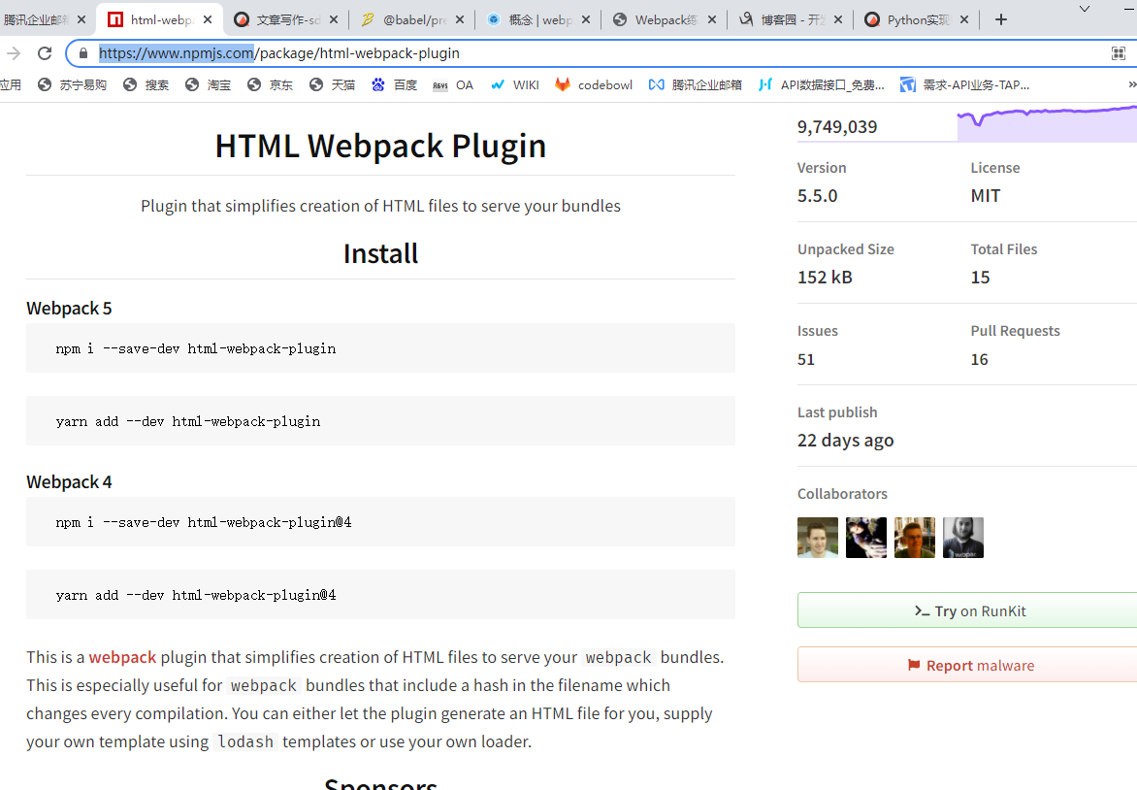Click the Pull Requests count 16
Image resolution: width=1137 pixels, height=790 pixels.
(x=979, y=360)
